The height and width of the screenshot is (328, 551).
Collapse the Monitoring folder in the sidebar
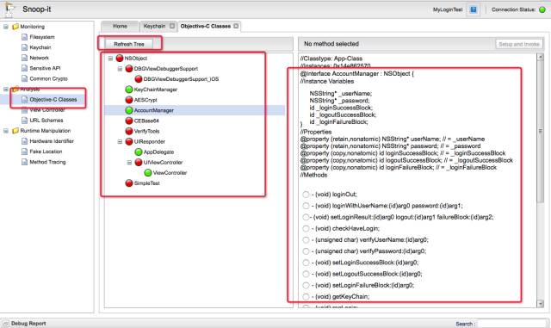pyautogui.click(x=6, y=27)
